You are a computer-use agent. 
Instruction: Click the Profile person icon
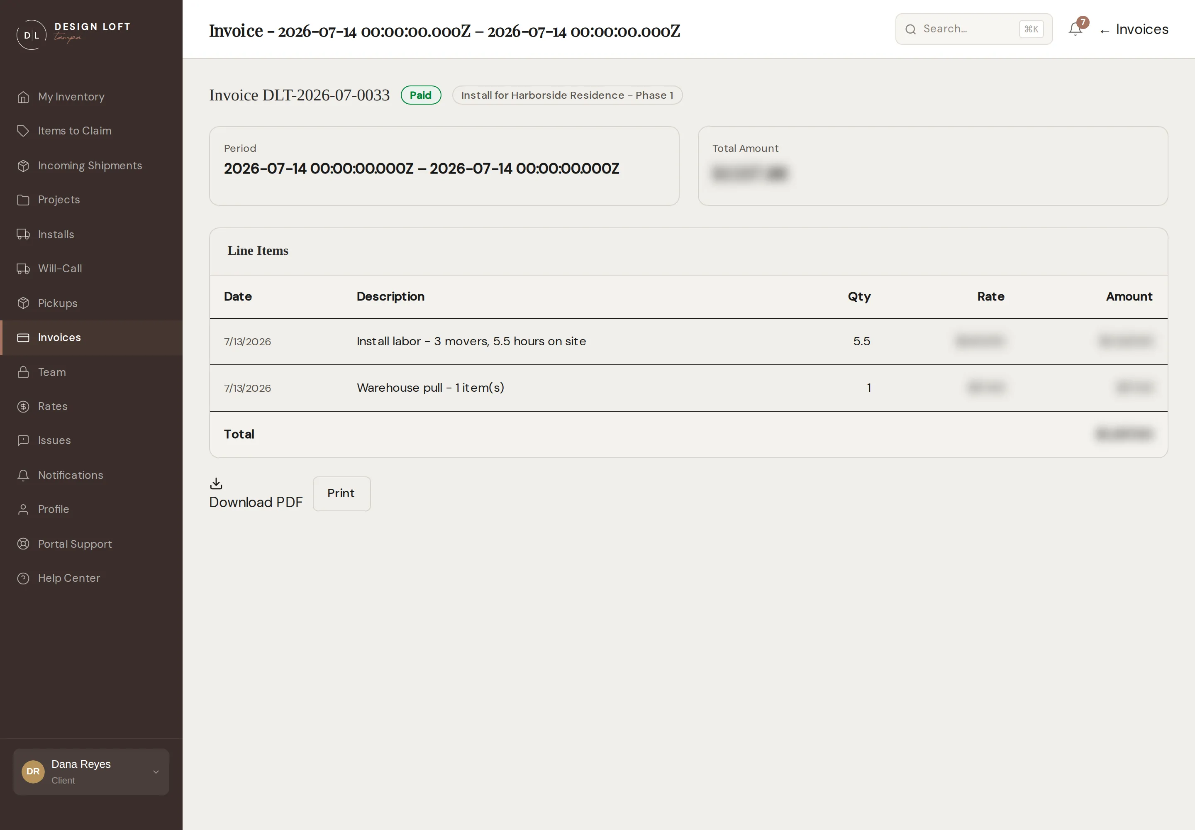pos(23,510)
